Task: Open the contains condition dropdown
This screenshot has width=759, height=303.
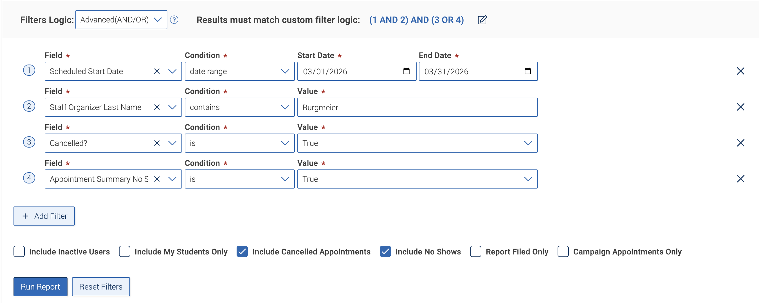Action: click(x=240, y=107)
